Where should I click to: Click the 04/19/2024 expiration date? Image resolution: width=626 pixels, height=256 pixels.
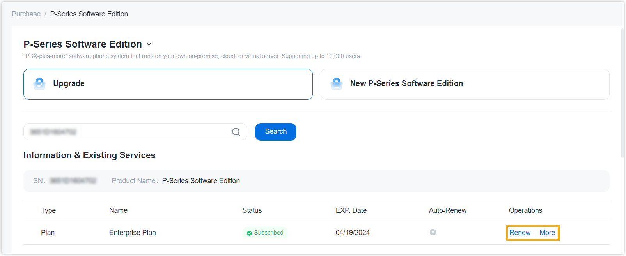353,233
